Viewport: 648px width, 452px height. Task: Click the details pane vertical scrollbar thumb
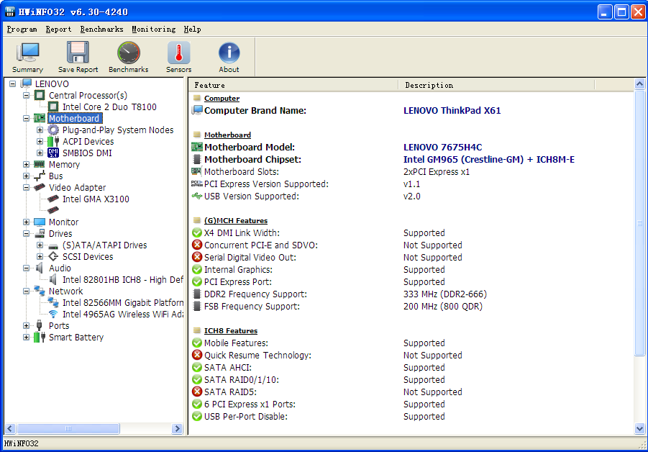coord(639,223)
